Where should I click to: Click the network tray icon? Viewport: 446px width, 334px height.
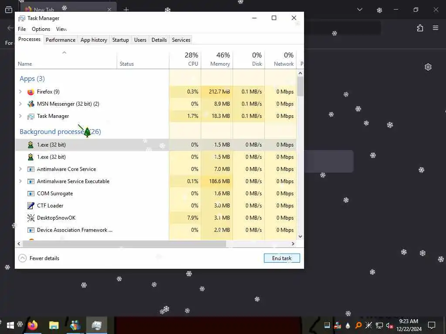click(x=379, y=325)
